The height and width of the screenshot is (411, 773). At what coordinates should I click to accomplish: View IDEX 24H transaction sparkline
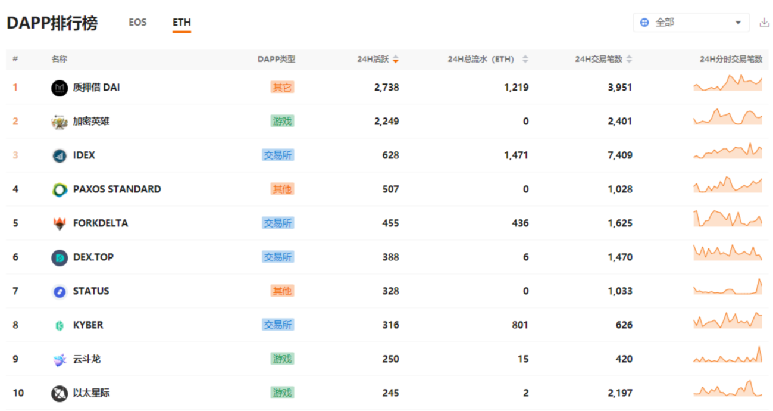click(728, 151)
